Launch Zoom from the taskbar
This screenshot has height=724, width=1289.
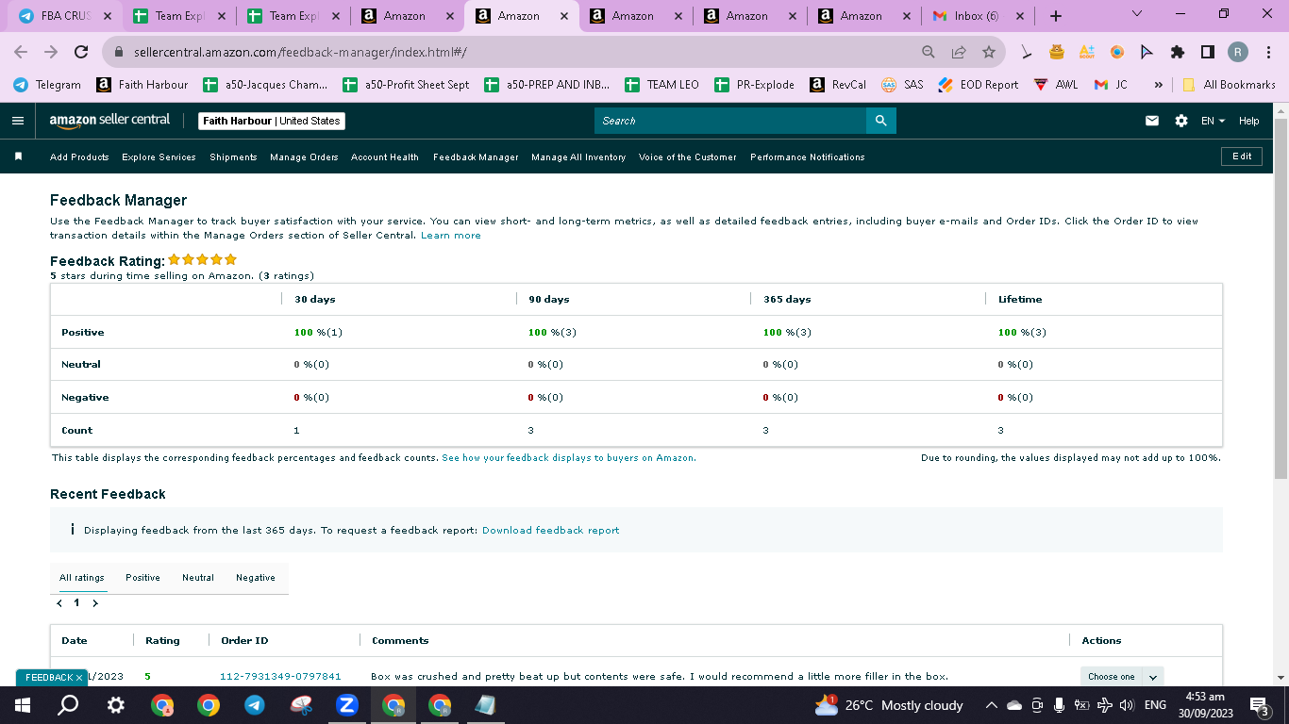[x=346, y=705]
